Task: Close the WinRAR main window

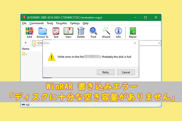Action: point(156,17)
